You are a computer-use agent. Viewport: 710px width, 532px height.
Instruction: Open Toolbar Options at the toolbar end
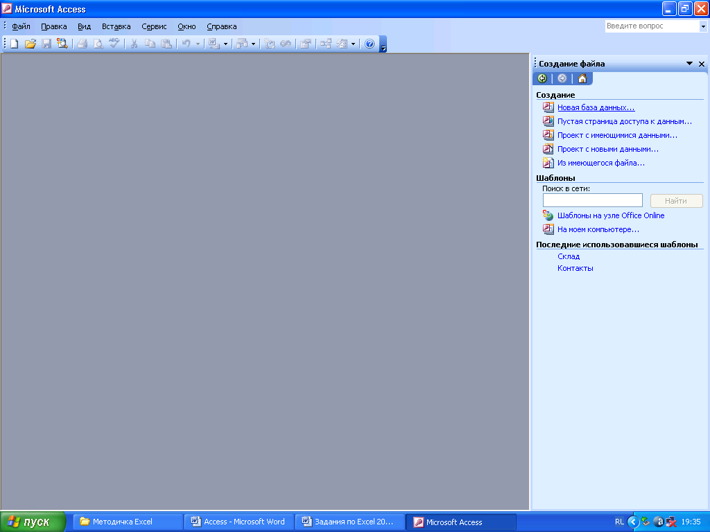(x=383, y=44)
